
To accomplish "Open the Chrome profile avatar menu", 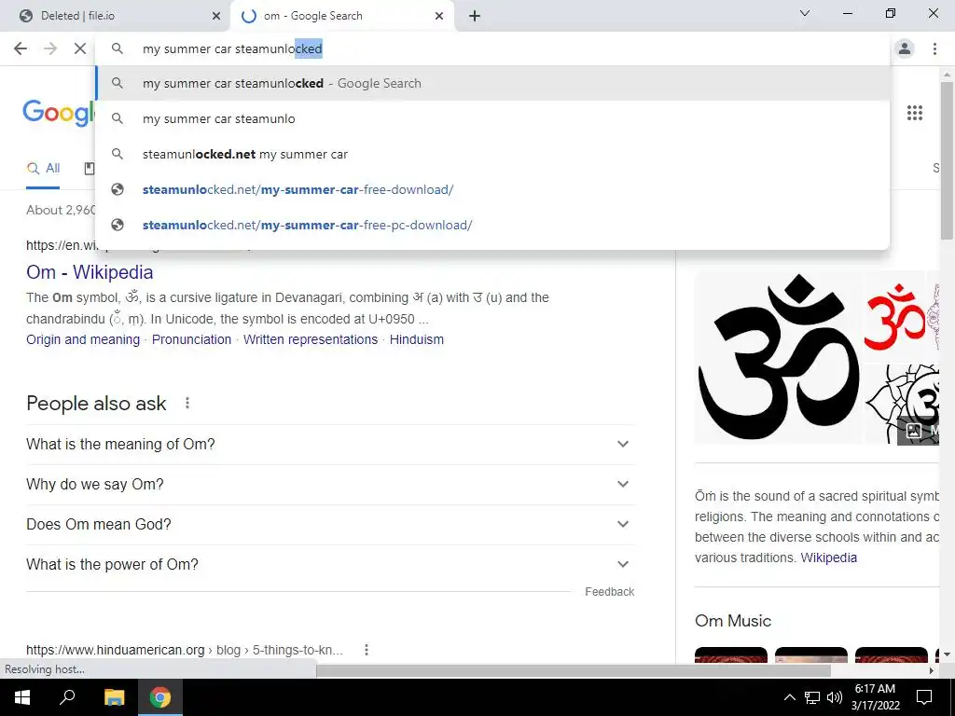I will pyautogui.click(x=905, y=48).
